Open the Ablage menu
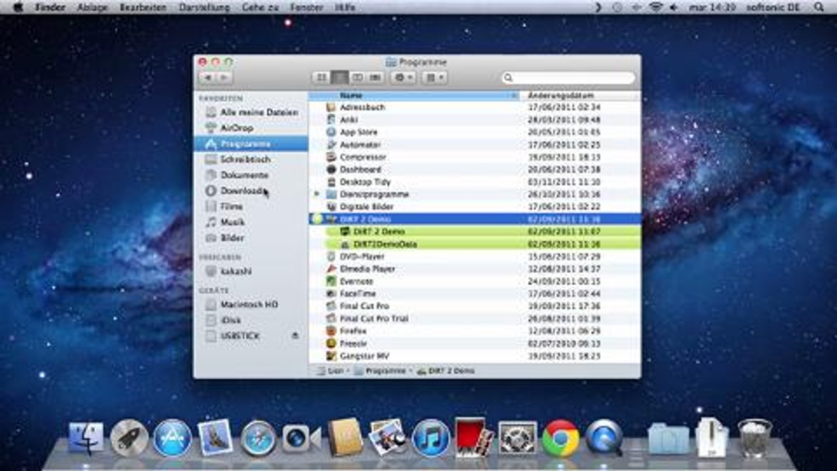The width and height of the screenshot is (837, 471). pyautogui.click(x=92, y=7)
